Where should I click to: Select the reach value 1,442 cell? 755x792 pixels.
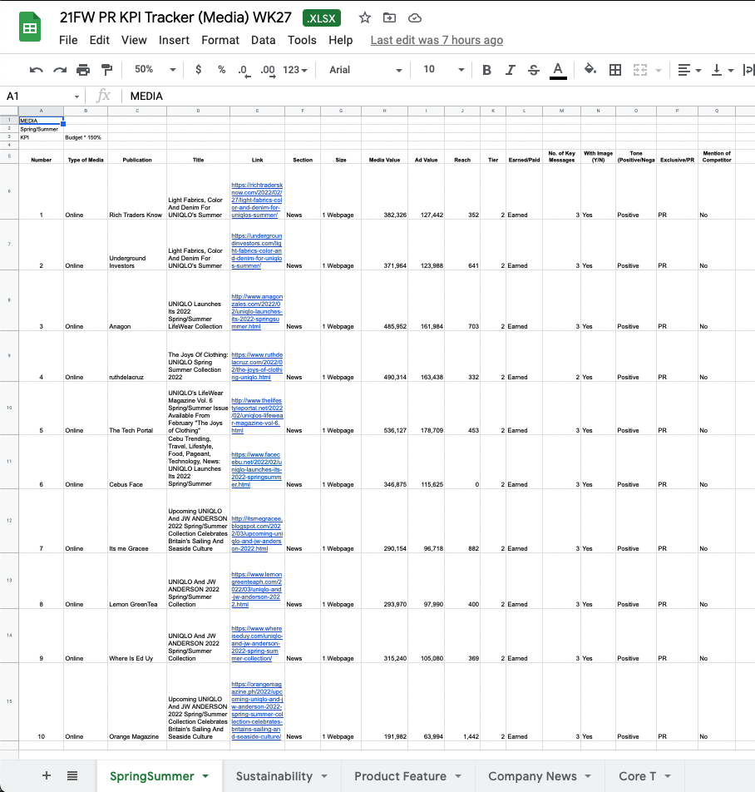coord(462,702)
